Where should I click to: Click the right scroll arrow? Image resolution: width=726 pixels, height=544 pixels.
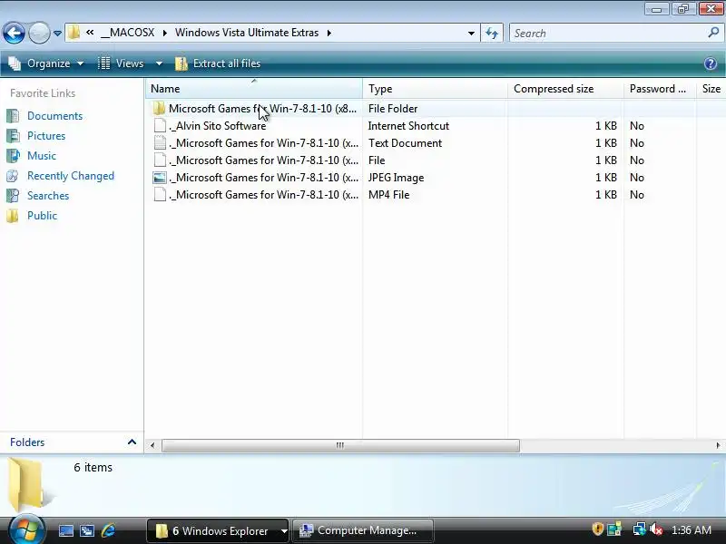[718, 445]
